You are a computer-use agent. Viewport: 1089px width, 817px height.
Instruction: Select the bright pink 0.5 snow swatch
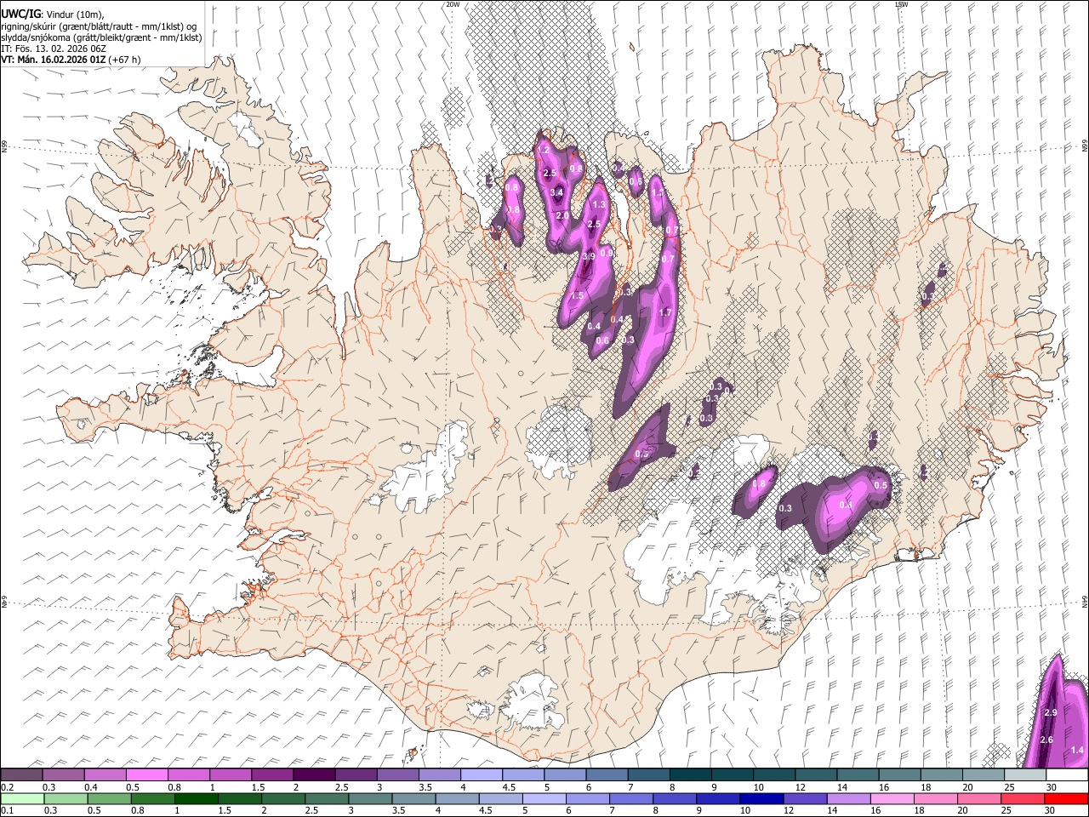(x=146, y=774)
